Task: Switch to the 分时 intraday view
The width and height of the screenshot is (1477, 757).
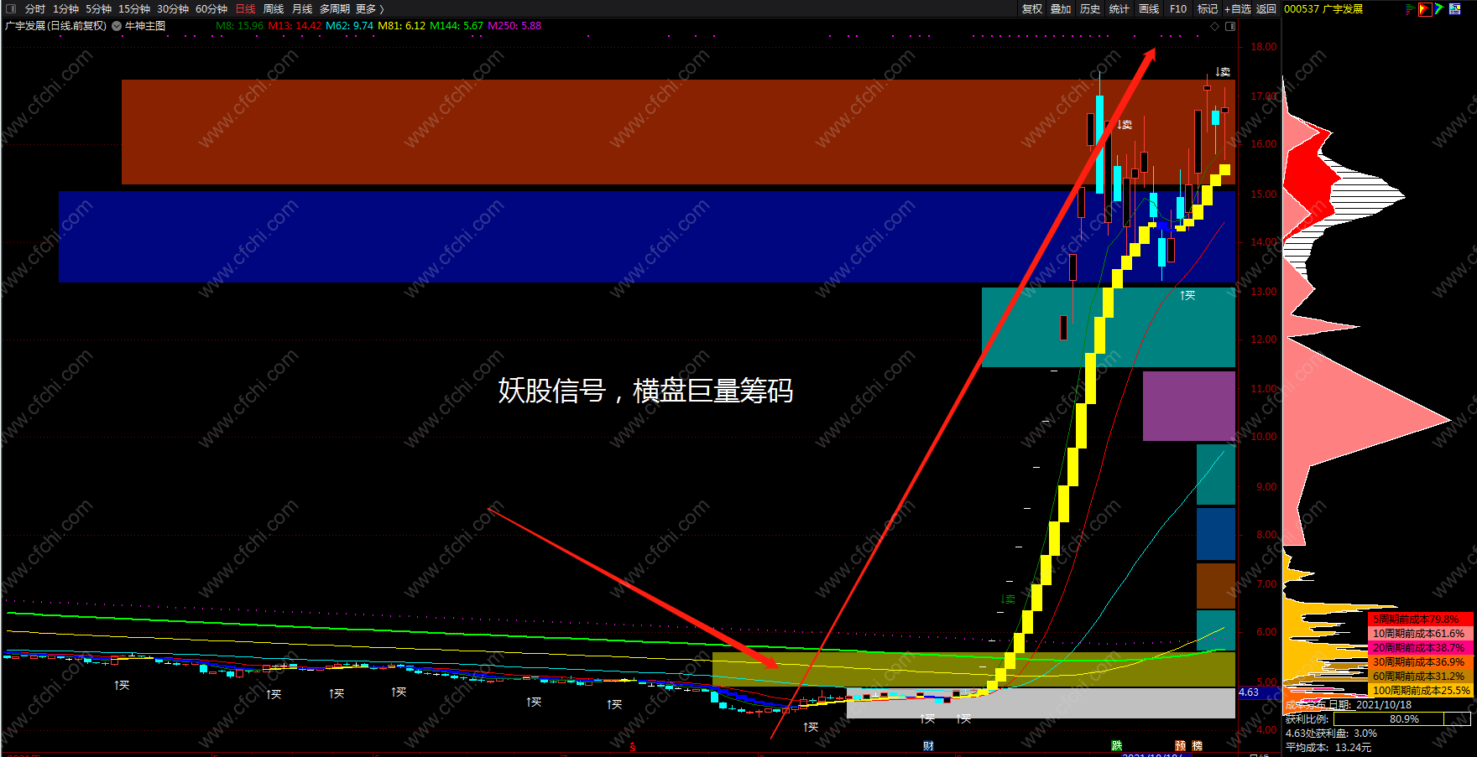Action: [x=35, y=9]
